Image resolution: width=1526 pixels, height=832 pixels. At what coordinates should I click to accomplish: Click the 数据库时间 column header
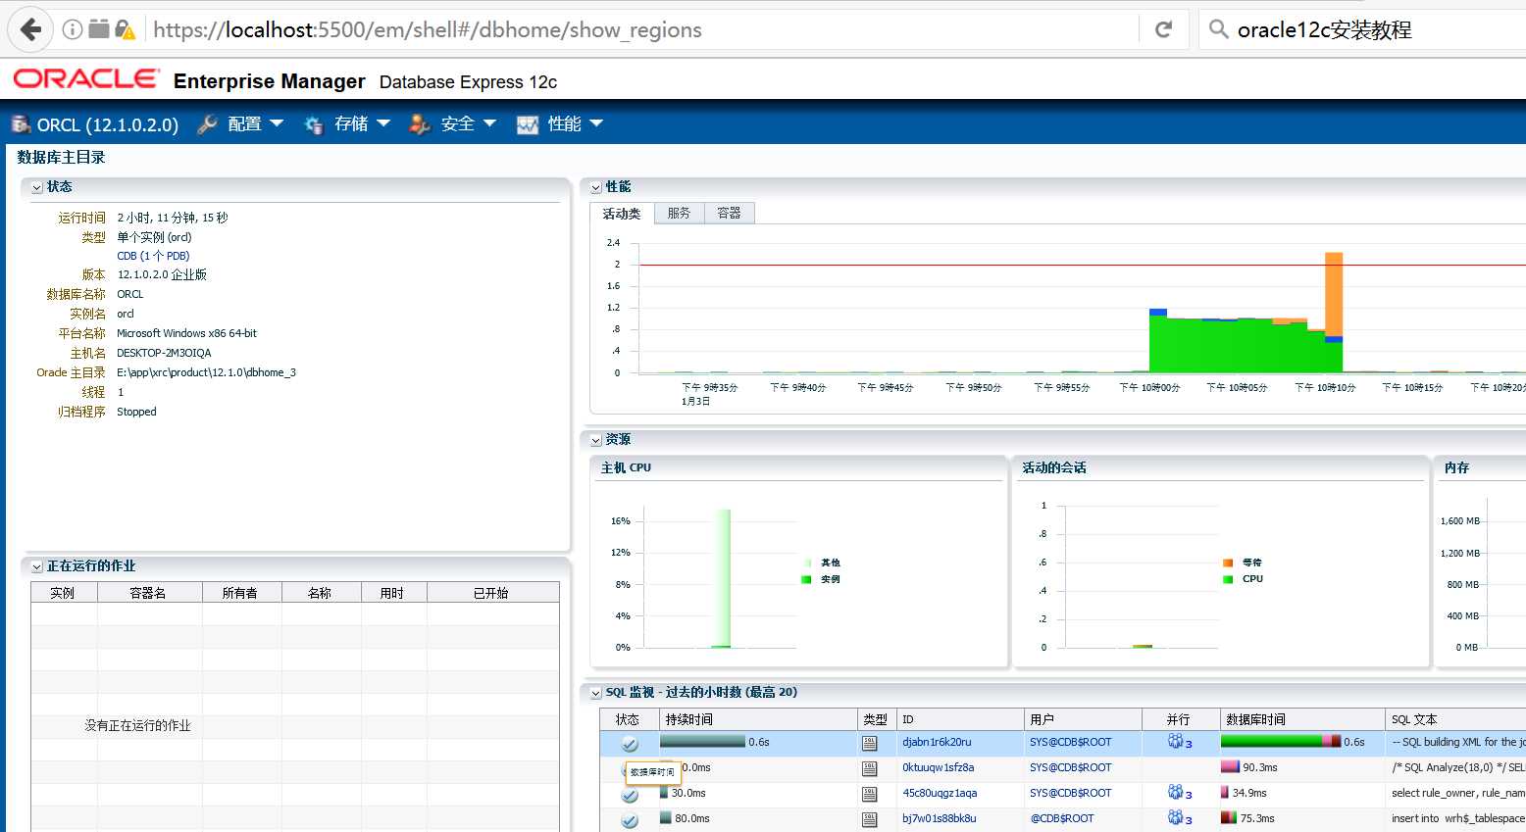pos(1302,719)
